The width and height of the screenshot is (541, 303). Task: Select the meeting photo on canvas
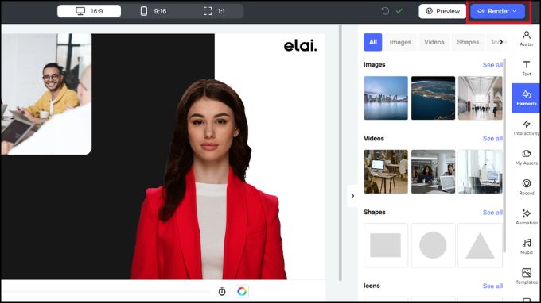tap(46, 94)
